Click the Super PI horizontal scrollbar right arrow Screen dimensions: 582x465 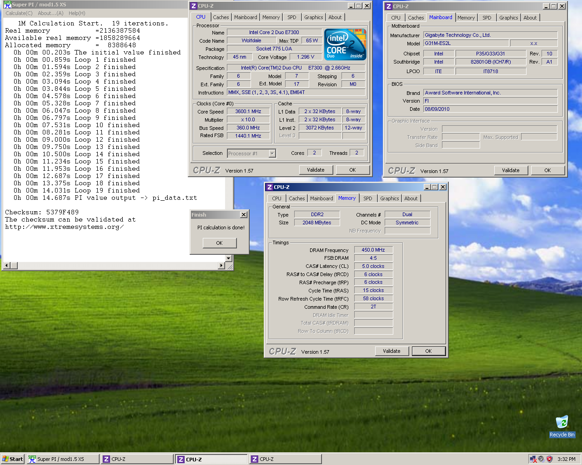[221, 266]
